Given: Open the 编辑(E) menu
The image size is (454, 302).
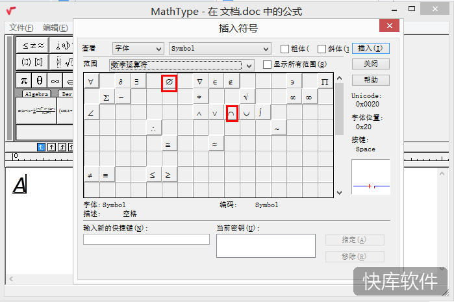Looking at the screenshot, I should pos(55,28).
